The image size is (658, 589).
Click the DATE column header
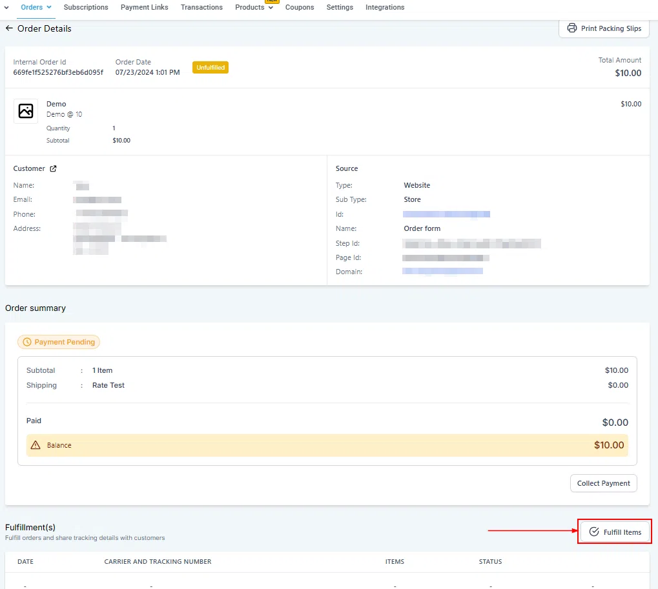click(x=26, y=561)
